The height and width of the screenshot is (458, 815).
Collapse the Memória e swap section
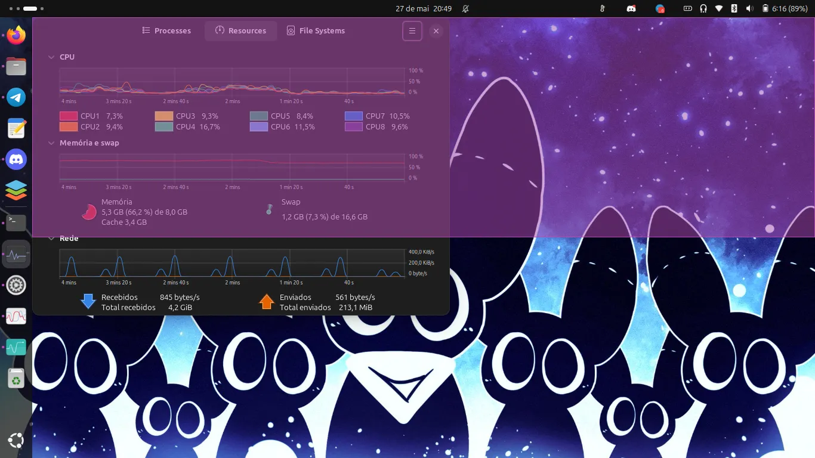point(51,143)
